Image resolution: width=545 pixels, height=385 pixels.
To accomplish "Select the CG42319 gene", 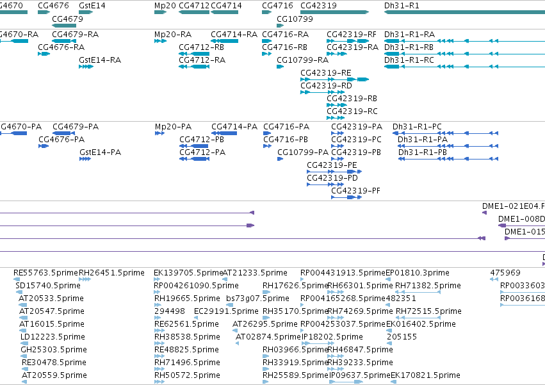I will (x=334, y=12).
